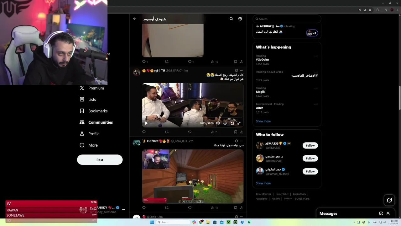Launch Minecraft from the taskbar

pyautogui.click(x=228, y=222)
